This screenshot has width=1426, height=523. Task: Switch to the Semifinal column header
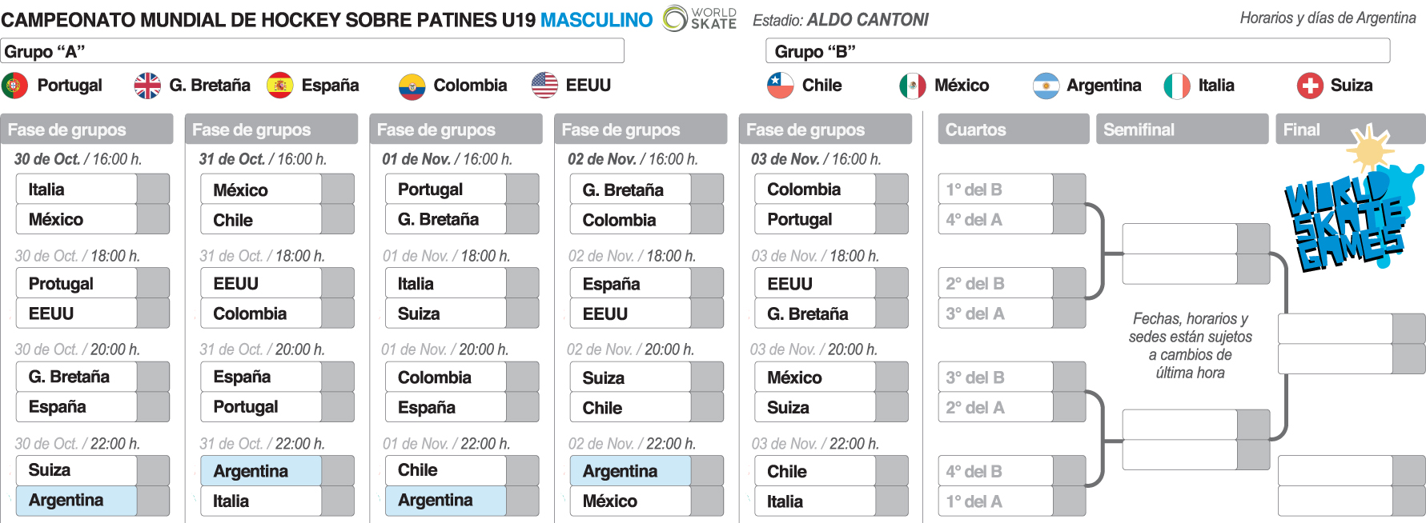click(1182, 130)
